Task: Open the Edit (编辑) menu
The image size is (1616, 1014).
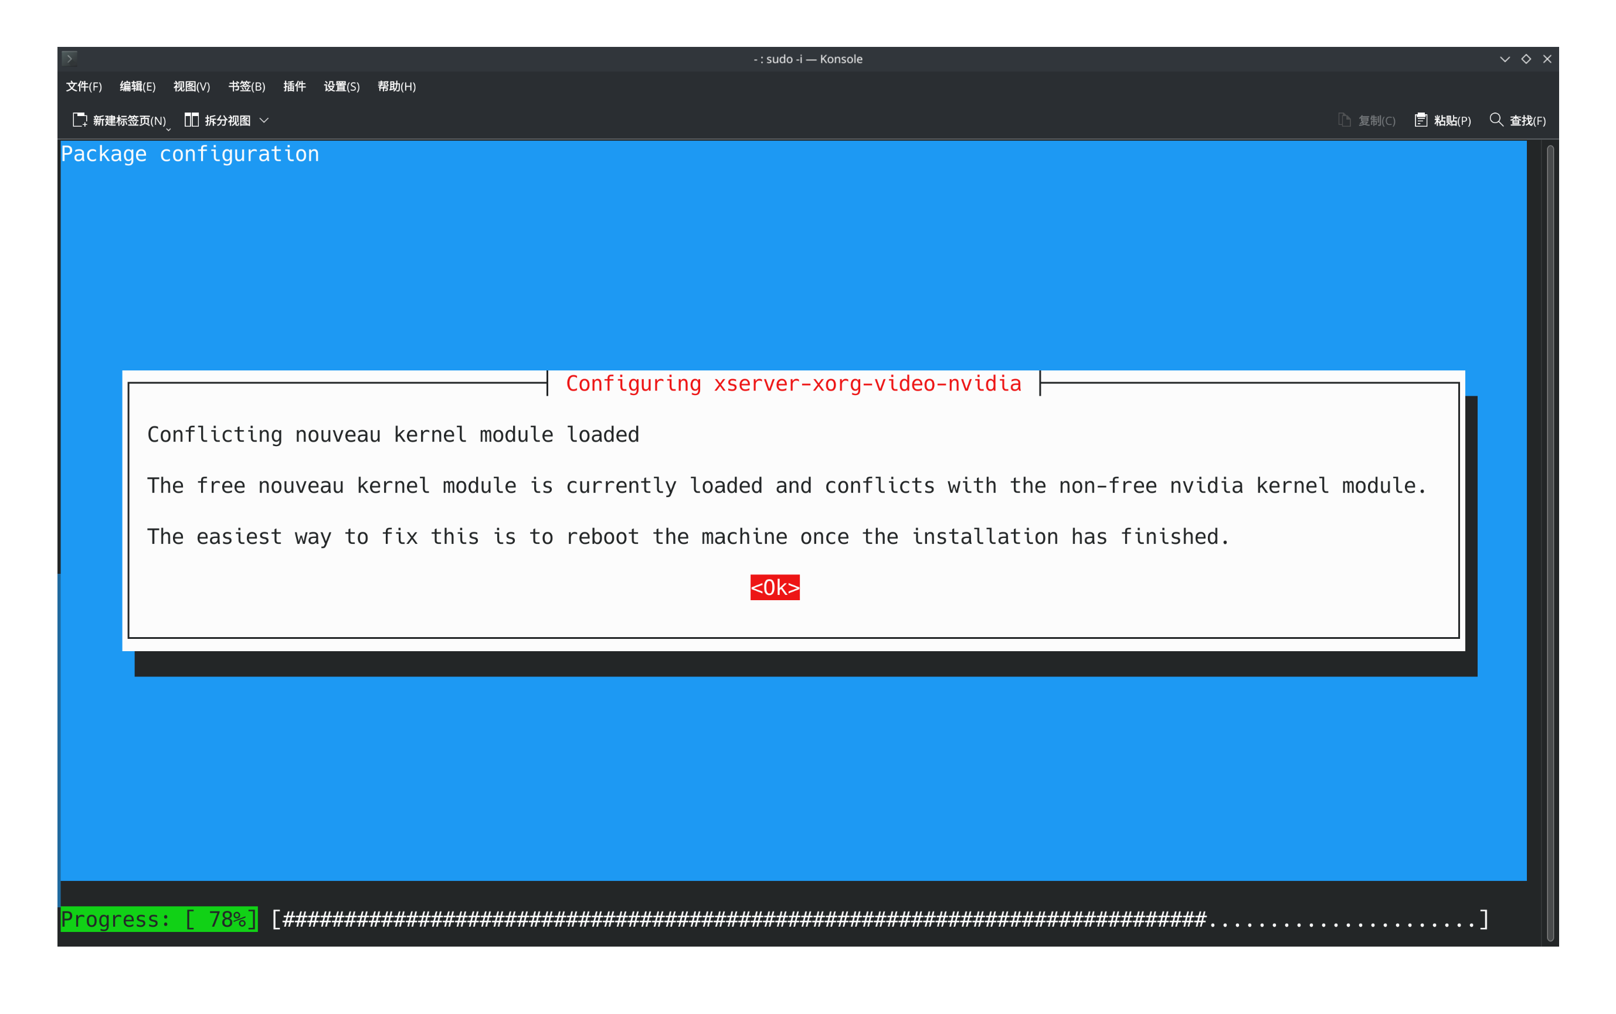Action: [138, 87]
